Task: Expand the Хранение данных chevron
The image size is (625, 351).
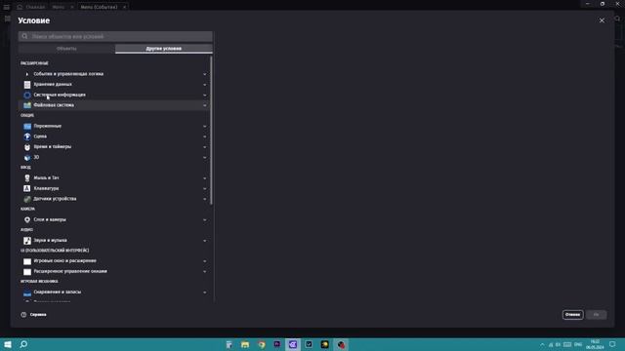Action: (205, 85)
